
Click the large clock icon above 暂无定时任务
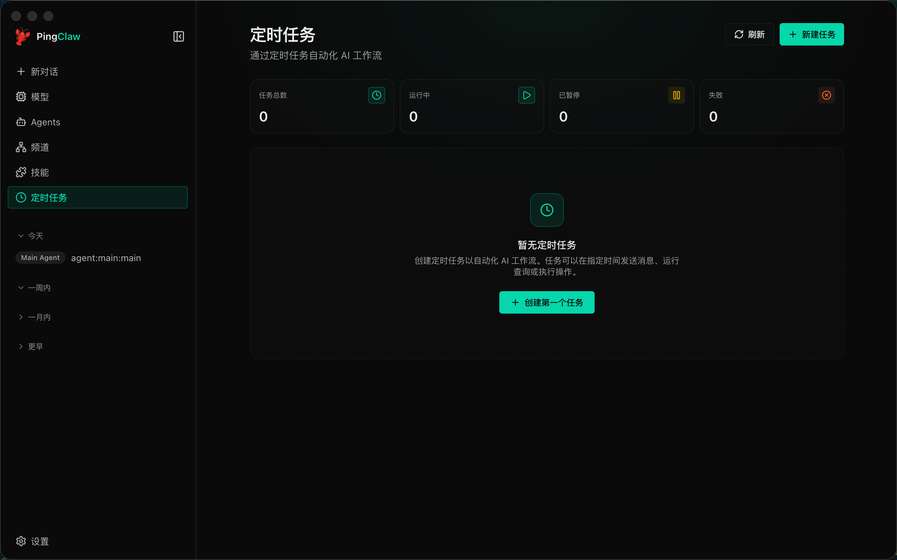(547, 210)
